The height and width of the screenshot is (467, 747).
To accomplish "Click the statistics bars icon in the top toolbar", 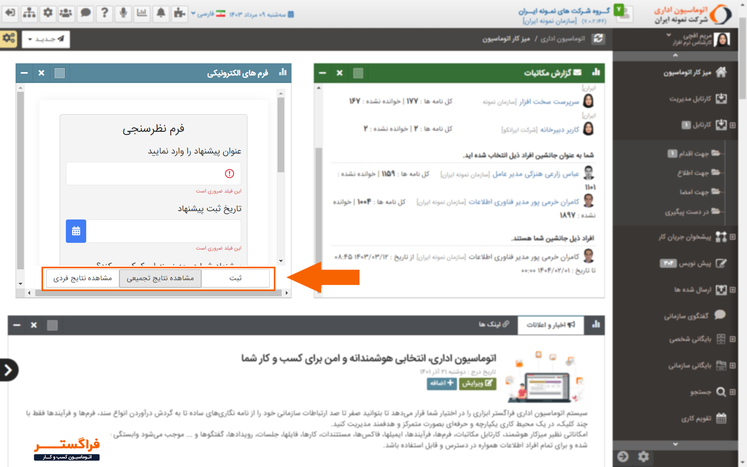I will [x=142, y=14].
